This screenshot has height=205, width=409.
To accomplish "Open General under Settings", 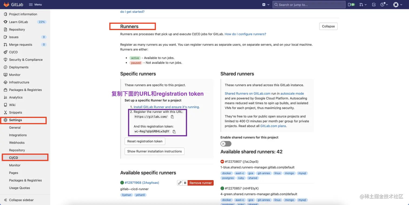I will [x=15, y=128].
